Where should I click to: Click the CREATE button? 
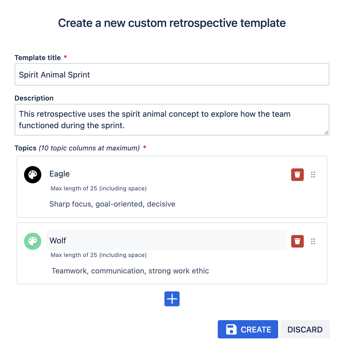(x=248, y=329)
